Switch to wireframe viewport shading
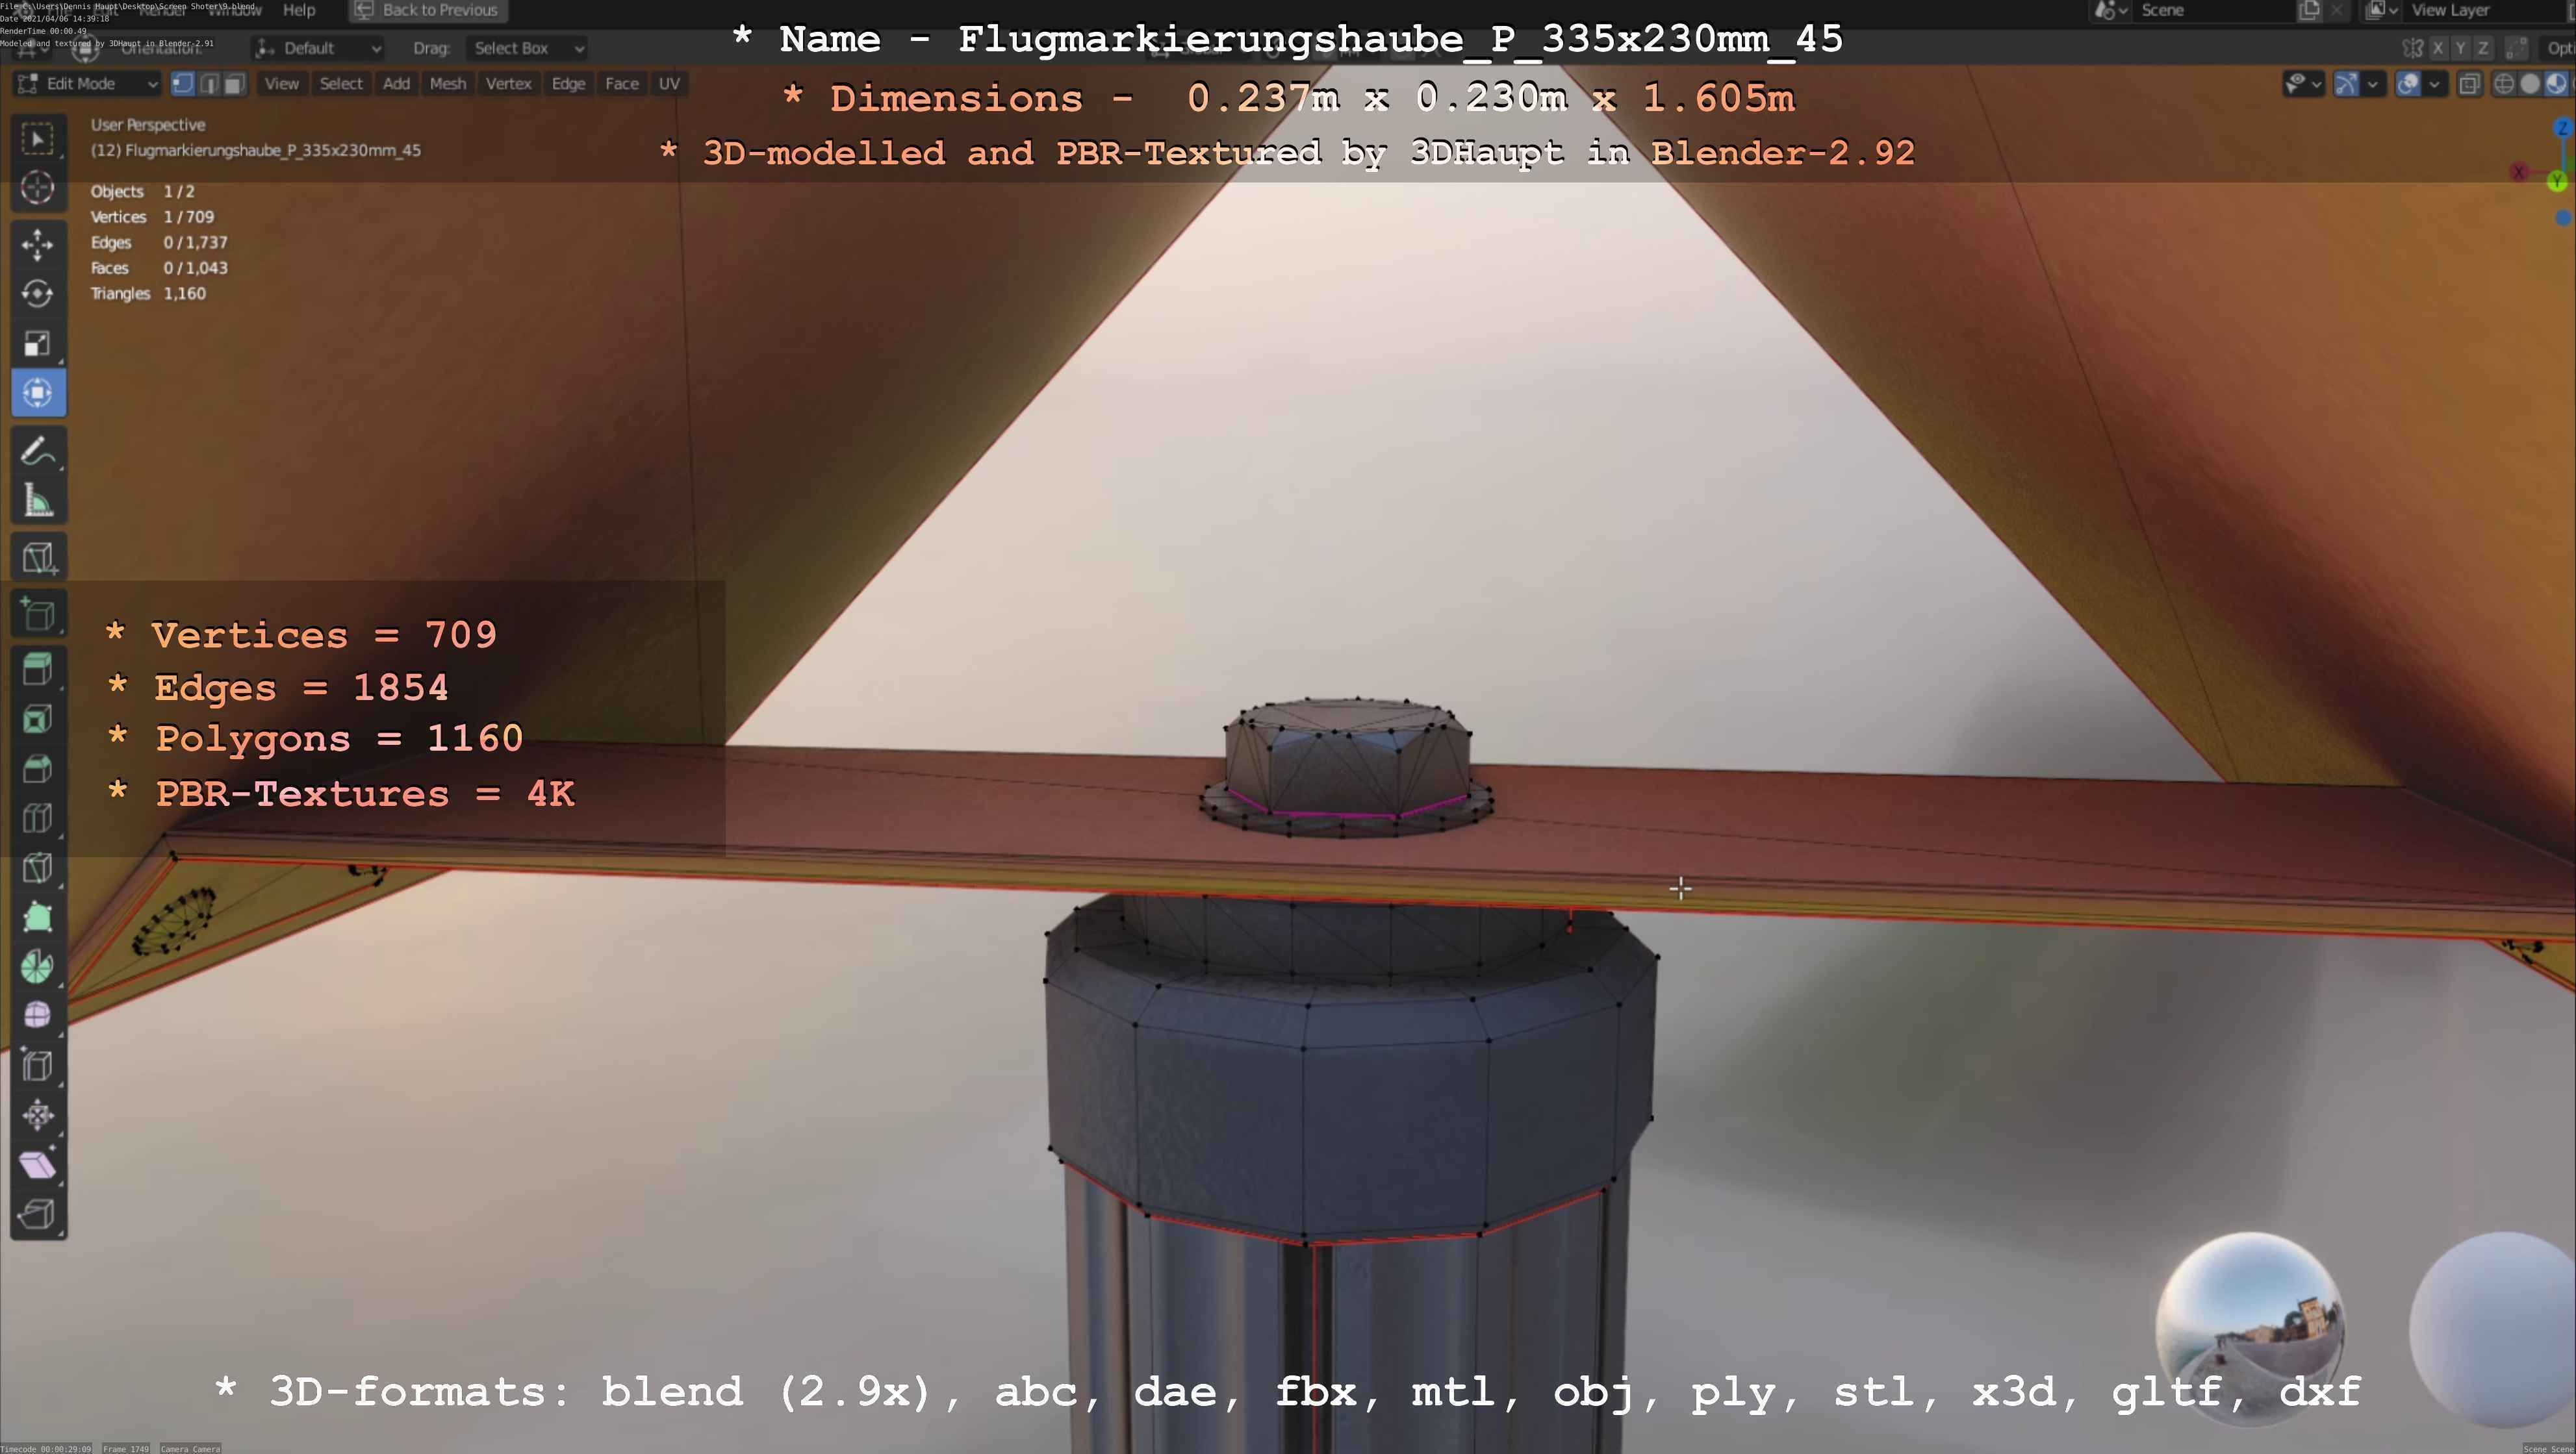 2504,84
